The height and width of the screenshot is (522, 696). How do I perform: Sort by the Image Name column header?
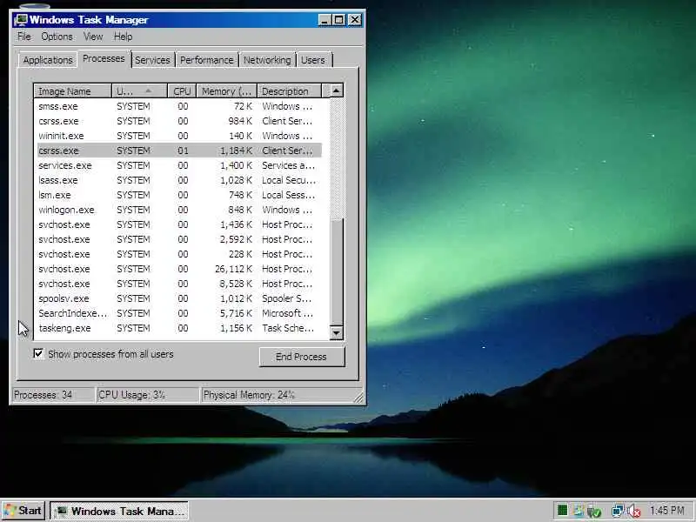72,91
